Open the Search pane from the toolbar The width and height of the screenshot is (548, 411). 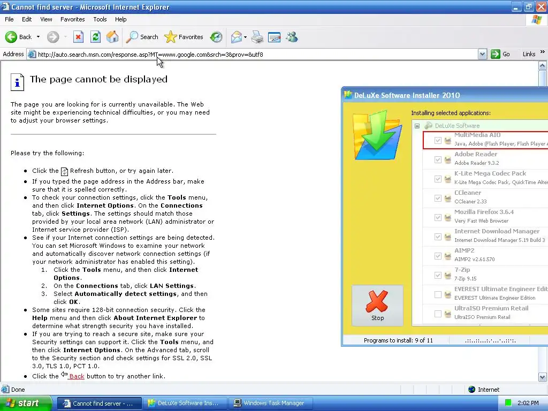[142, 37]
